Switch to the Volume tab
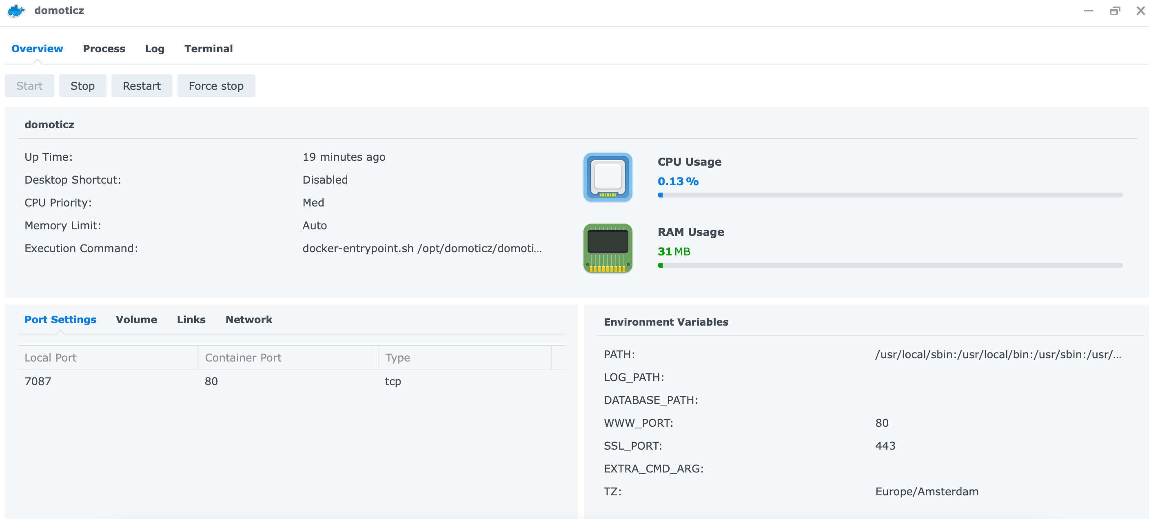This screenshot has width=1149, height=519. (137, 319)
